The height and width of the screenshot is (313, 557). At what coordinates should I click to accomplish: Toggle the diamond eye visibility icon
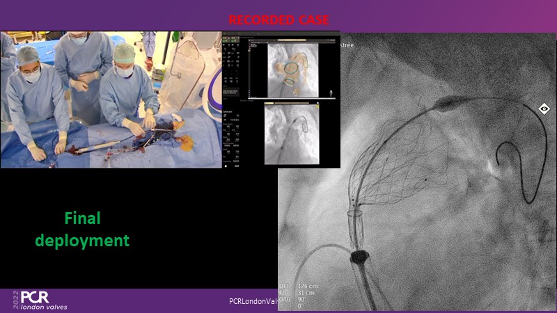tap(544, 109)
